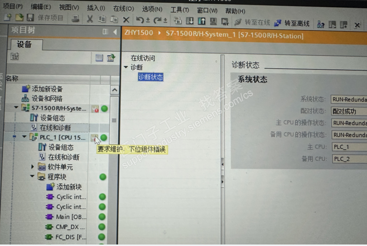
Task: Click the Paste toolbar icon
Action: pyautogui.click(x=114, y=19)
